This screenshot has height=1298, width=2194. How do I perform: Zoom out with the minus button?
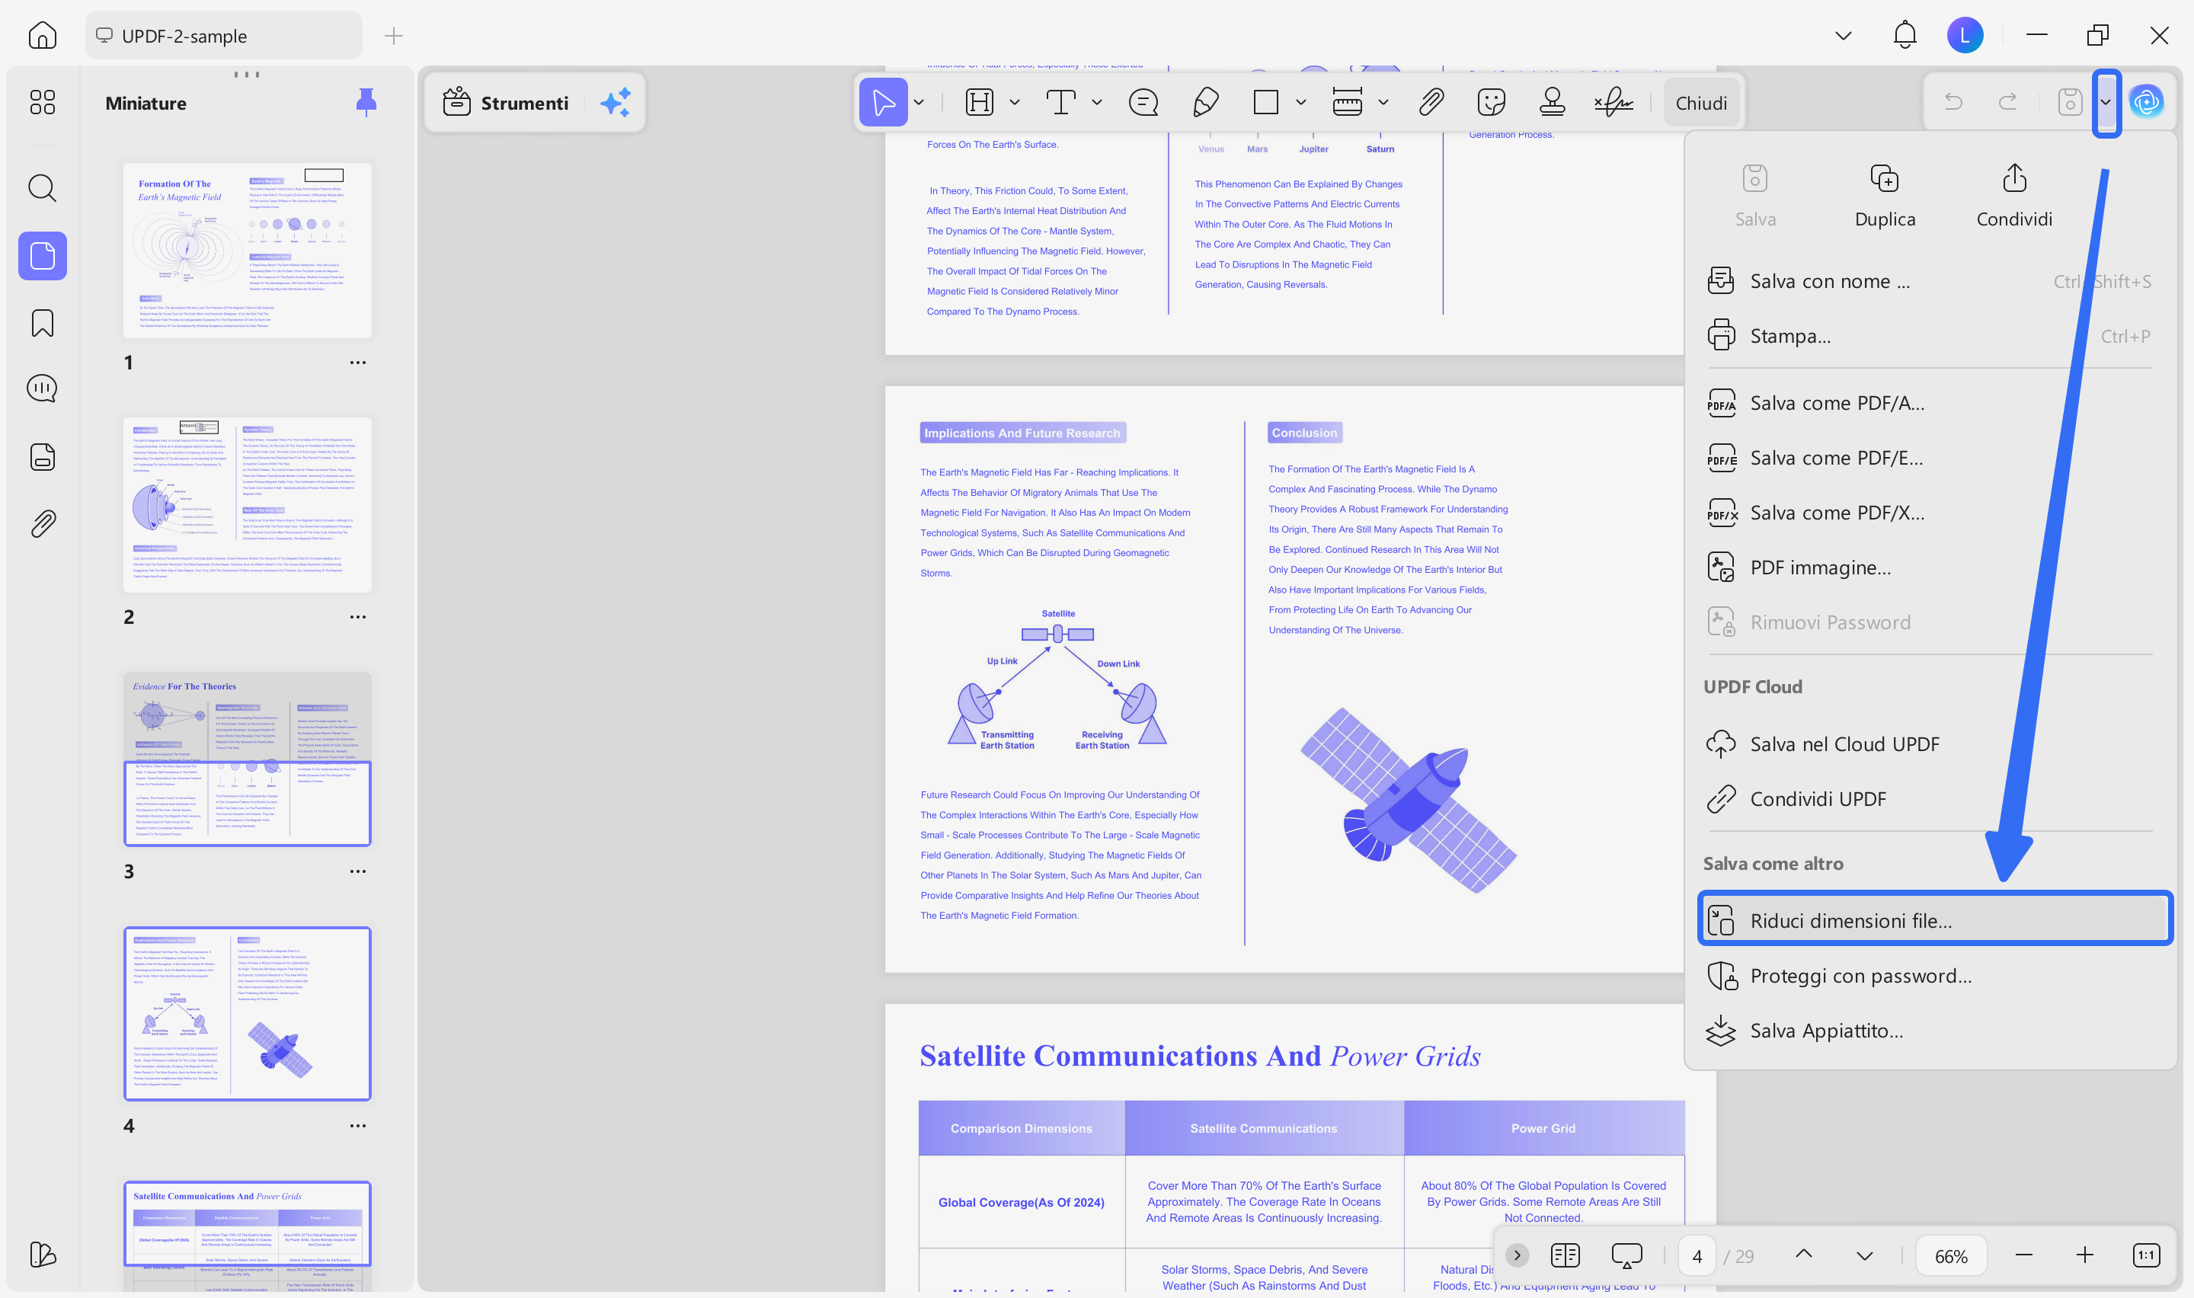(x=2023, y=1256)
